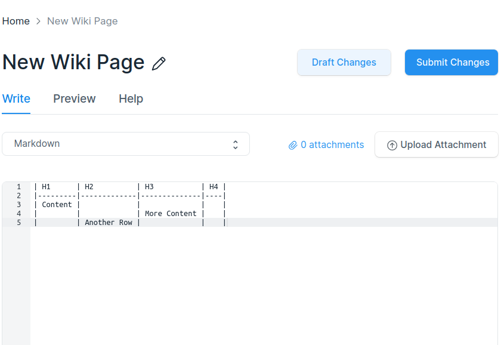Click the More Content text in line 4
Screen dimensions: 504x345
[x=171, y=214]
